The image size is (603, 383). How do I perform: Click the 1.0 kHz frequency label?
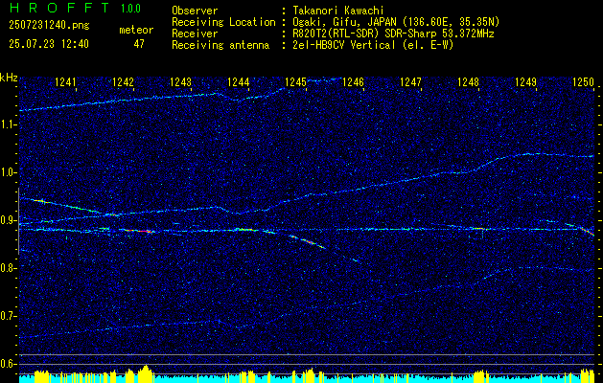click(8, 173)
